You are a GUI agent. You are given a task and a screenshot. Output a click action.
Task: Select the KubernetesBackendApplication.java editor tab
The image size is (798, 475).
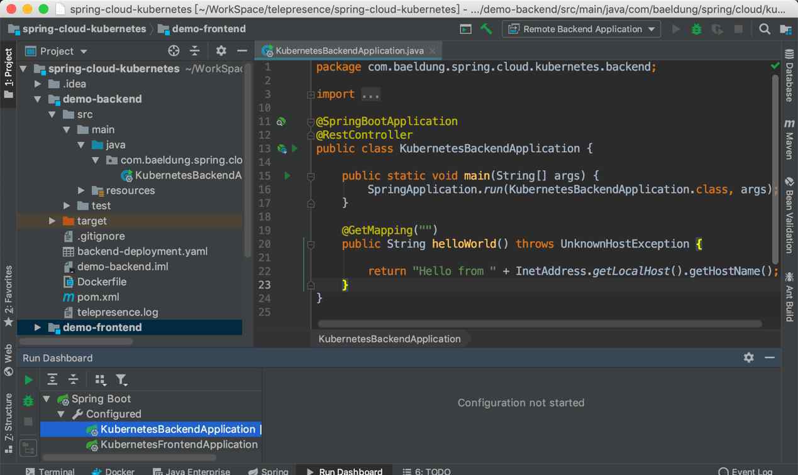(x=350, y=50)
